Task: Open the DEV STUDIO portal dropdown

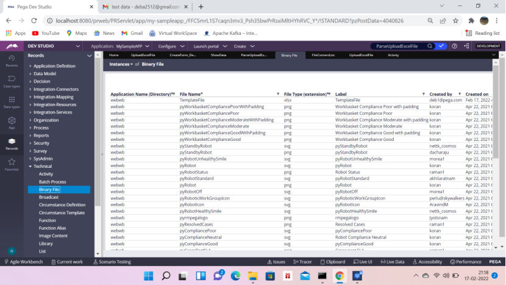Action: pyautogui.click(x=54, y=46)
